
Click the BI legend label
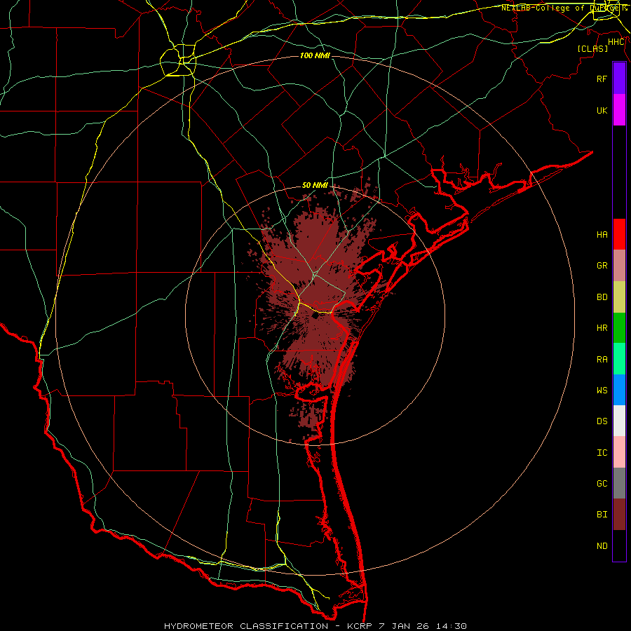(602, 515)
